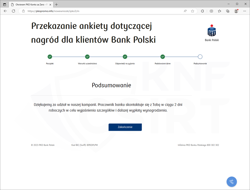The width and height of the screenshot is (250, 190).
Task: Close the Otwieram PKO Konto tab
Action: pos(50,4)
